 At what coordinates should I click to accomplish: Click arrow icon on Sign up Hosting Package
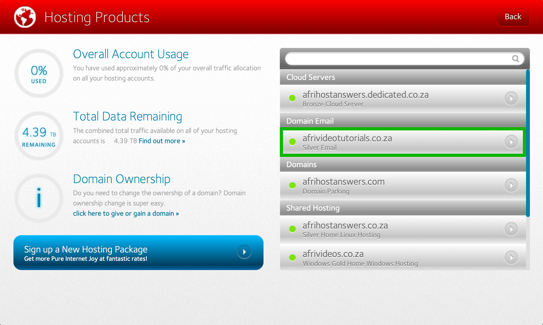click(244, 252)
